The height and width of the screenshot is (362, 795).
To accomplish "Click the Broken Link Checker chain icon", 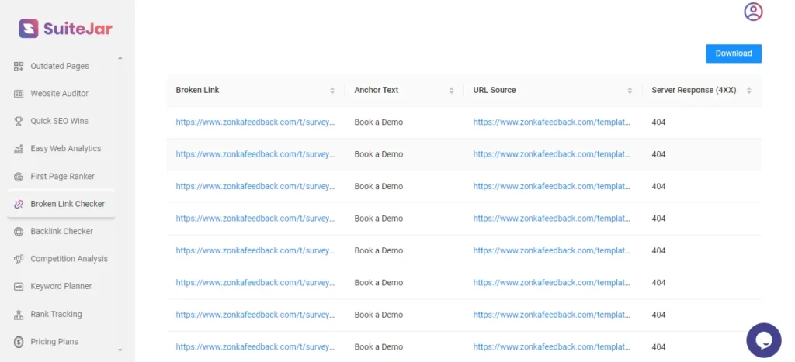I will pos(19,204).
